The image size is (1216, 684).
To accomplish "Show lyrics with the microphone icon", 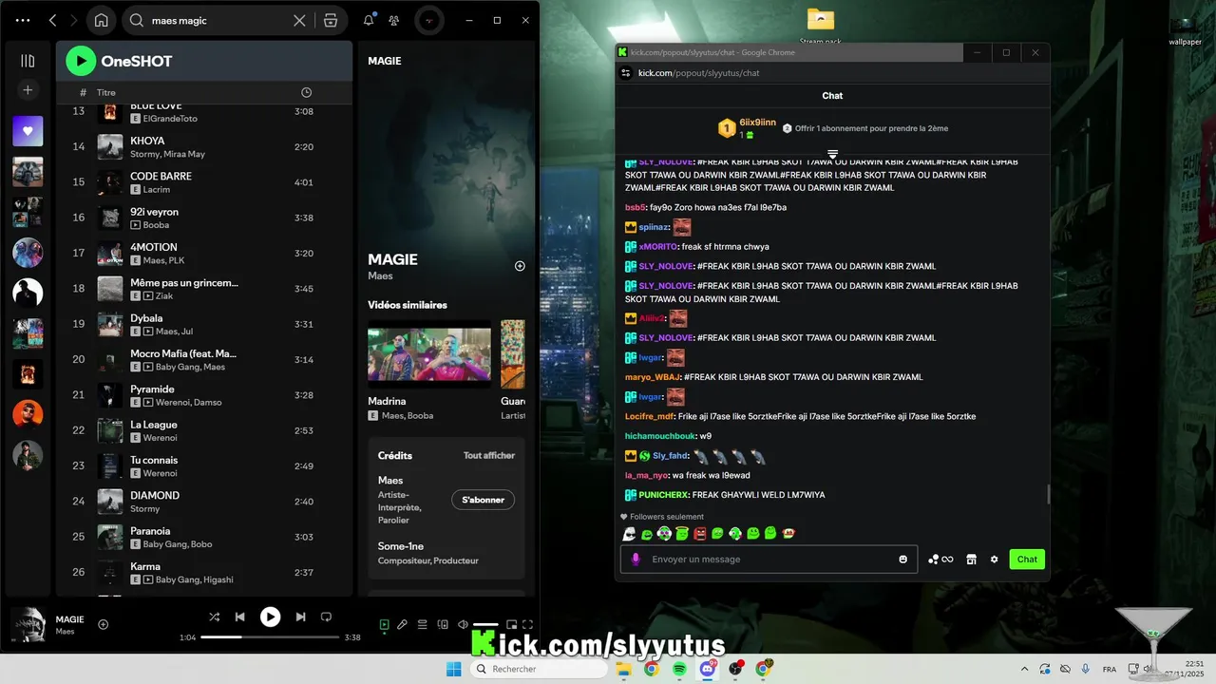I will (x=402, y=624).
